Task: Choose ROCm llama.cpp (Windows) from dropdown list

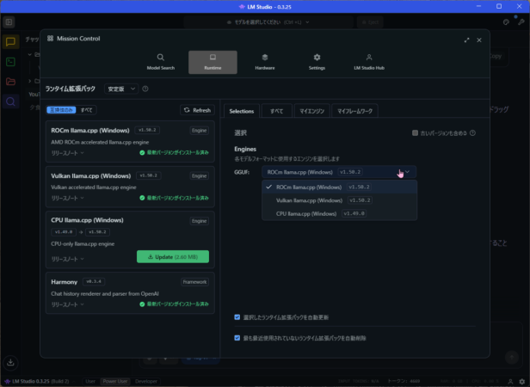Action: 339,187
